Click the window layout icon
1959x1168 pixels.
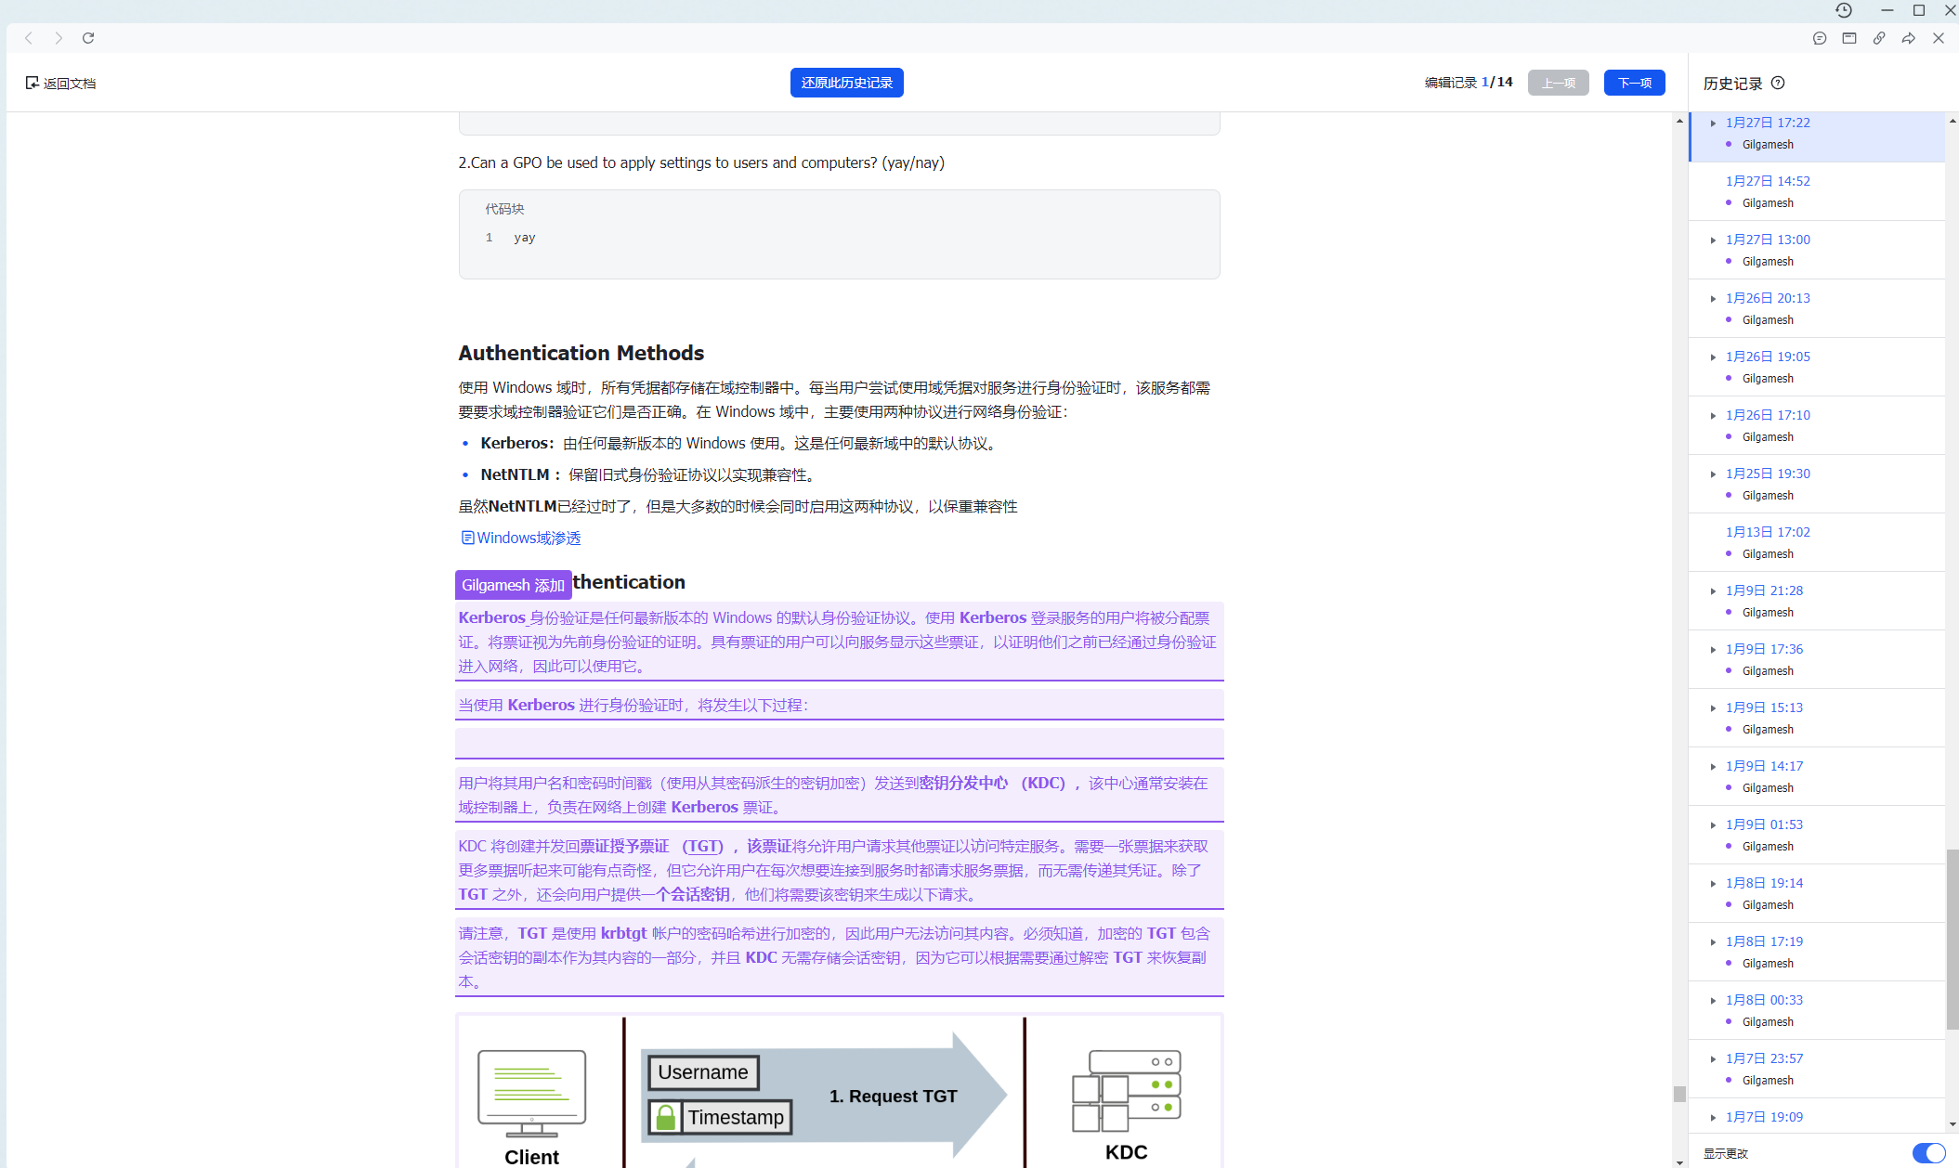pos(1849,38)
